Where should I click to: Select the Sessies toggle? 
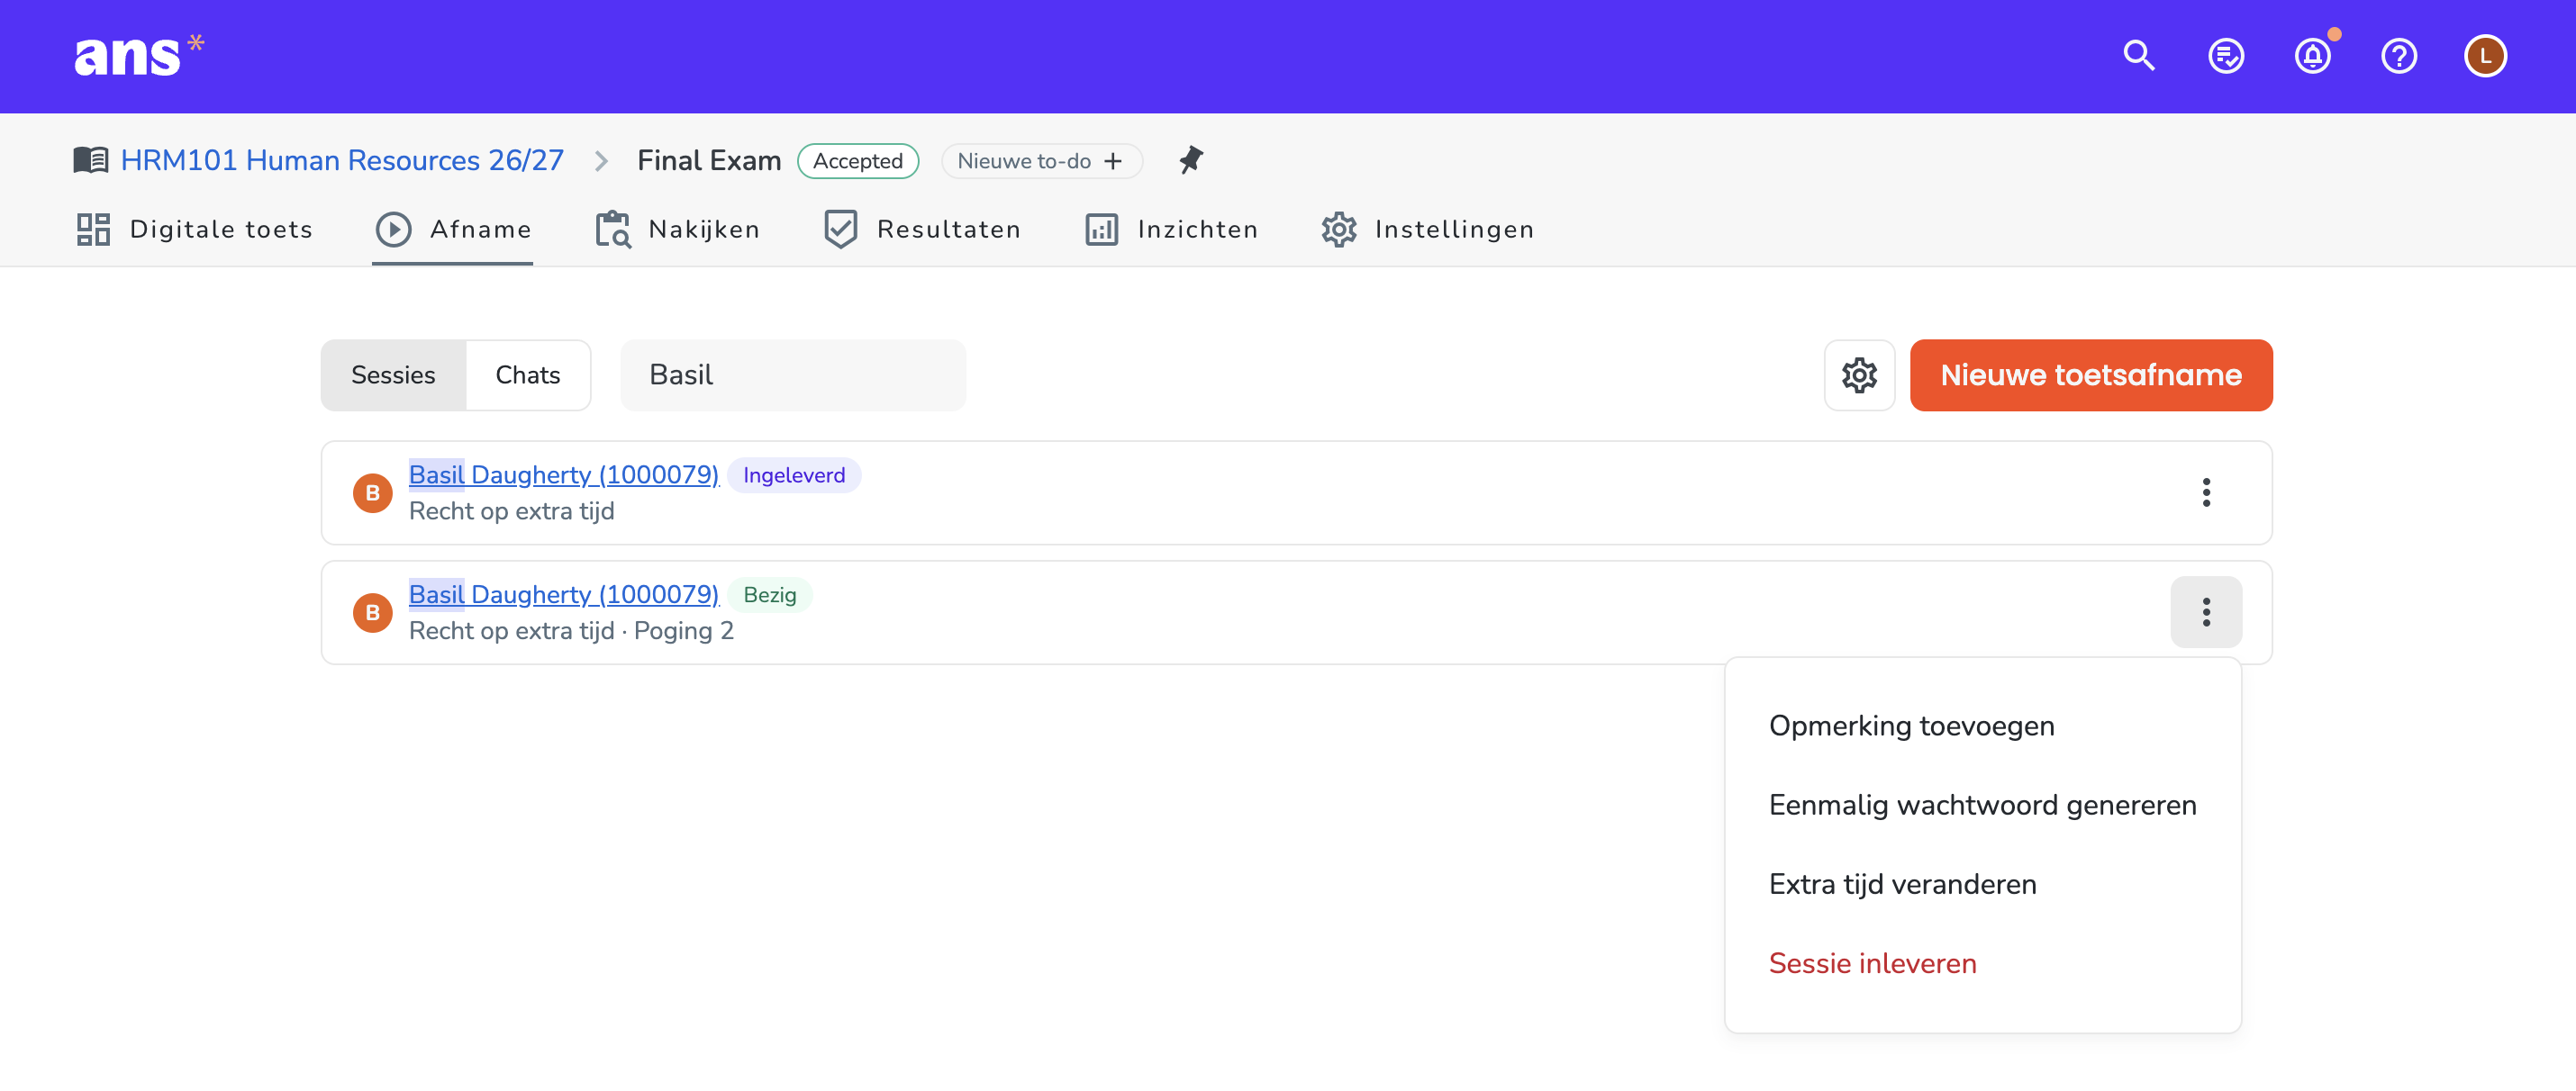point(393,375)
